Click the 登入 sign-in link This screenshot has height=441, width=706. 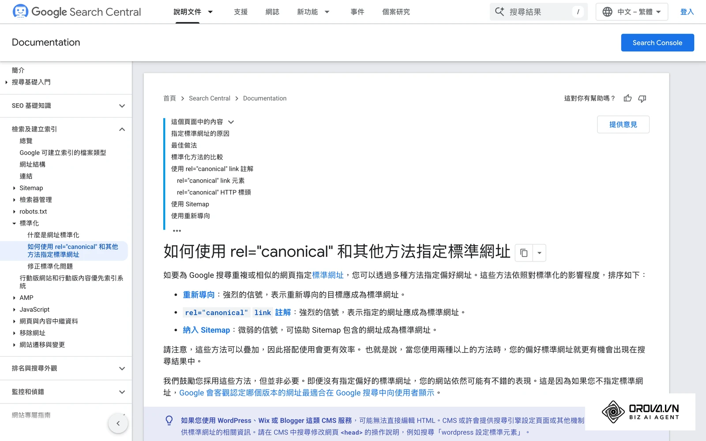pos(687,12)
